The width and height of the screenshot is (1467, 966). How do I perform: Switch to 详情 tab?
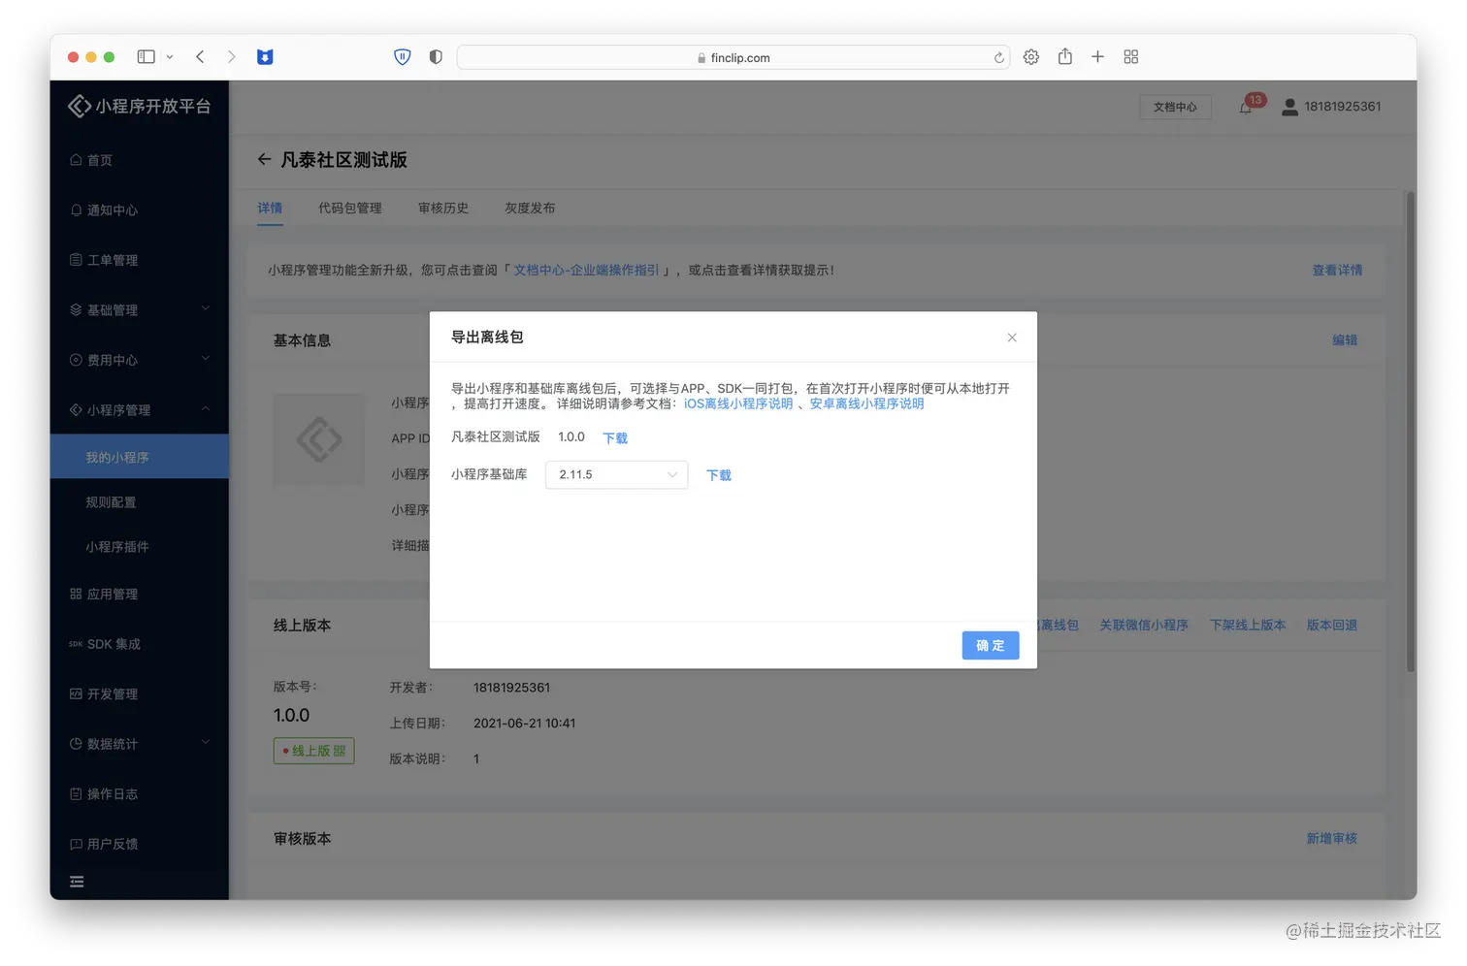(x=270, y=209)
